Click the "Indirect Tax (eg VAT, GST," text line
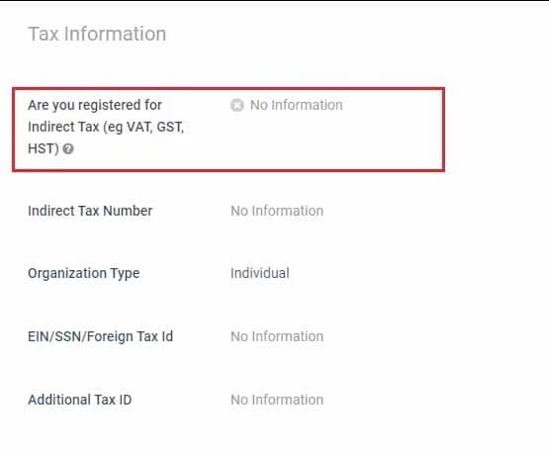 coord(106,127)
